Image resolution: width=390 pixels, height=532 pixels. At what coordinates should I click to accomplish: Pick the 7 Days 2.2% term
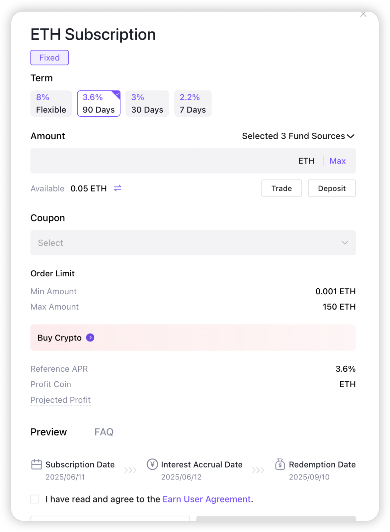[193, 103]
